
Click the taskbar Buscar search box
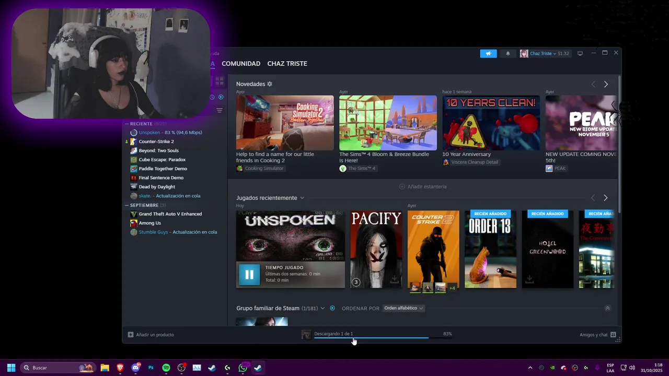[x=58, y=368]
